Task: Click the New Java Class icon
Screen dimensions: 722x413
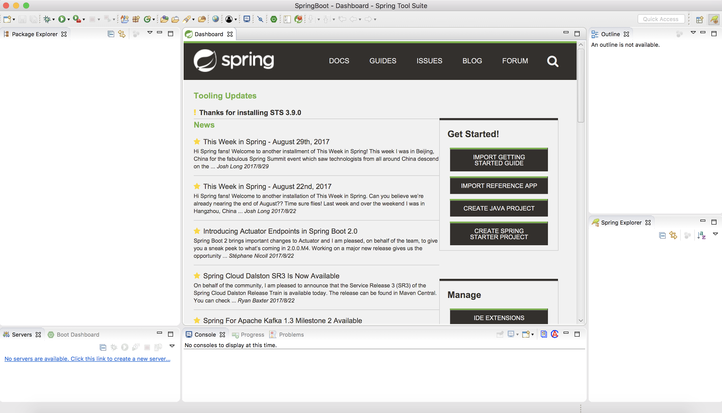Action: [x=147, y=19]
